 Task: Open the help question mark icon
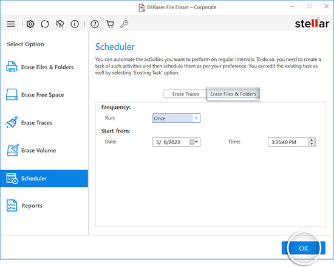click(95, 24)
